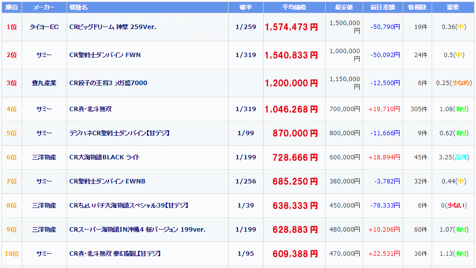Open CRスーパー海物語IN沖縄4 桜バージョン 199ver. link

pos(137,230)
